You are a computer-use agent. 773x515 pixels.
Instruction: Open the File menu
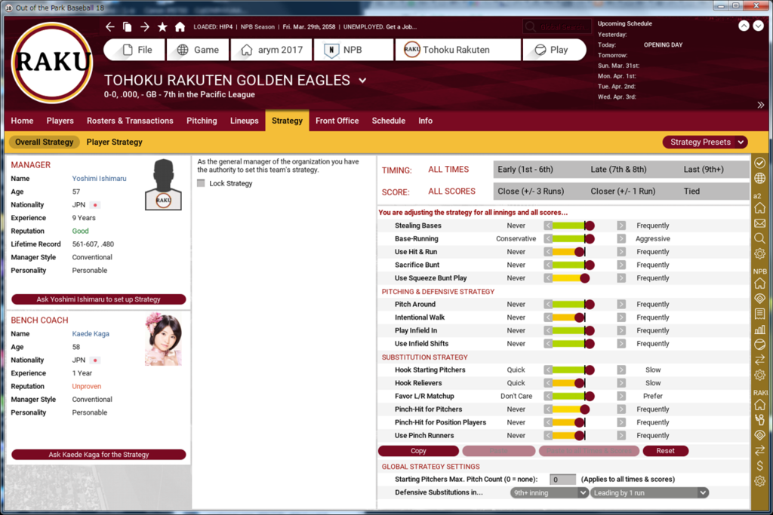(x=134, y=50)
